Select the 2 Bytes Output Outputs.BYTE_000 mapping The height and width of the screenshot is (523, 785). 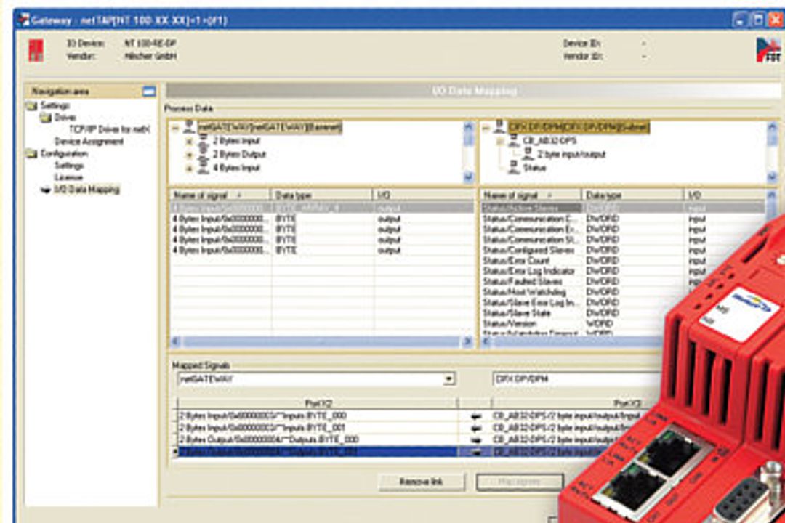318,440
